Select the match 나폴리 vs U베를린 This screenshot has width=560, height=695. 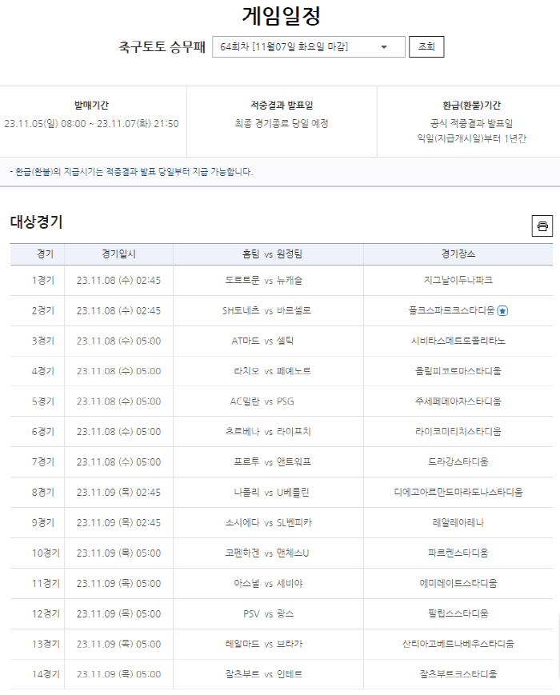point(271,493)
